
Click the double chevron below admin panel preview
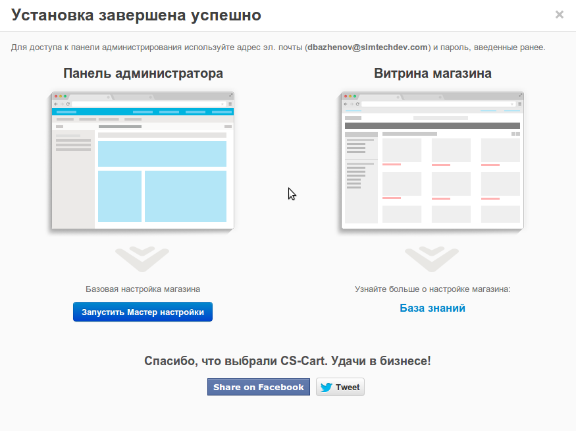pos(142,259)
